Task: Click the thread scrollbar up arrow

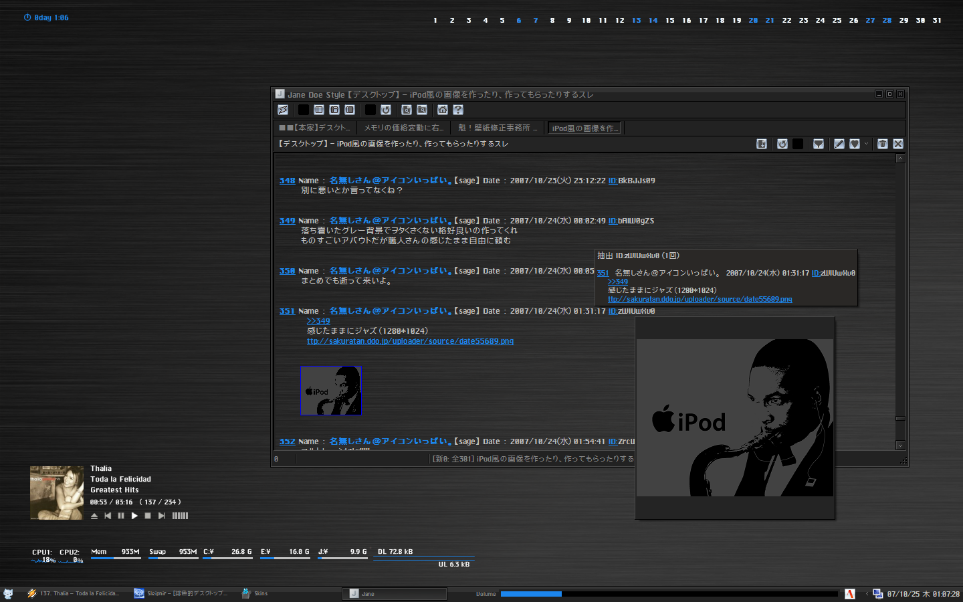Action: click(x=900, y=159)
